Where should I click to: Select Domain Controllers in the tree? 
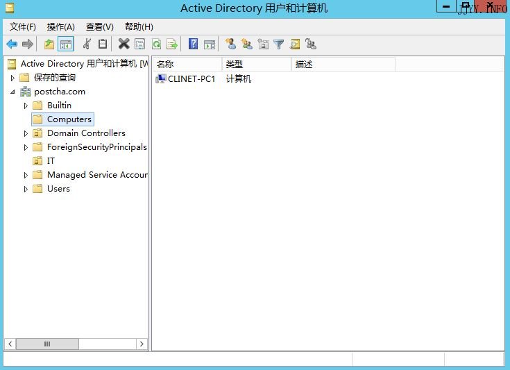coord(86,133)
